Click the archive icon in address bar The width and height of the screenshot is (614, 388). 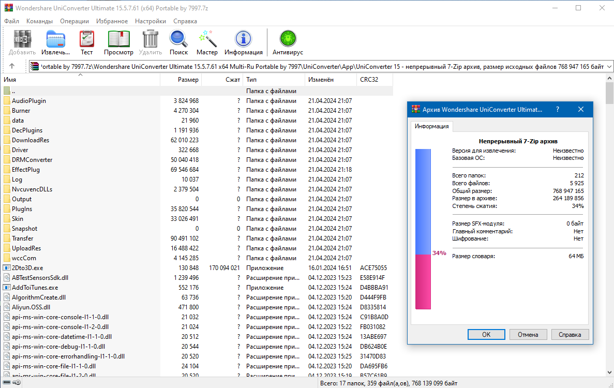tap(35, 67)
